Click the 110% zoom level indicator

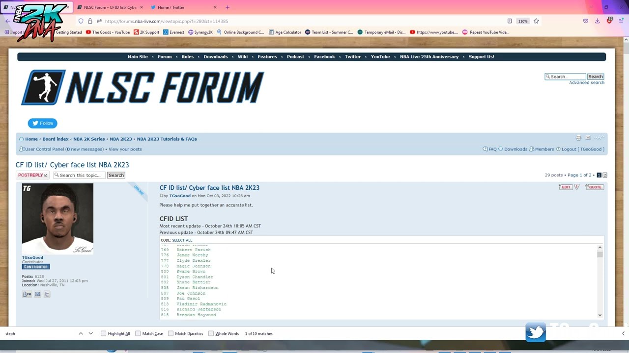(x=523, y=21)
